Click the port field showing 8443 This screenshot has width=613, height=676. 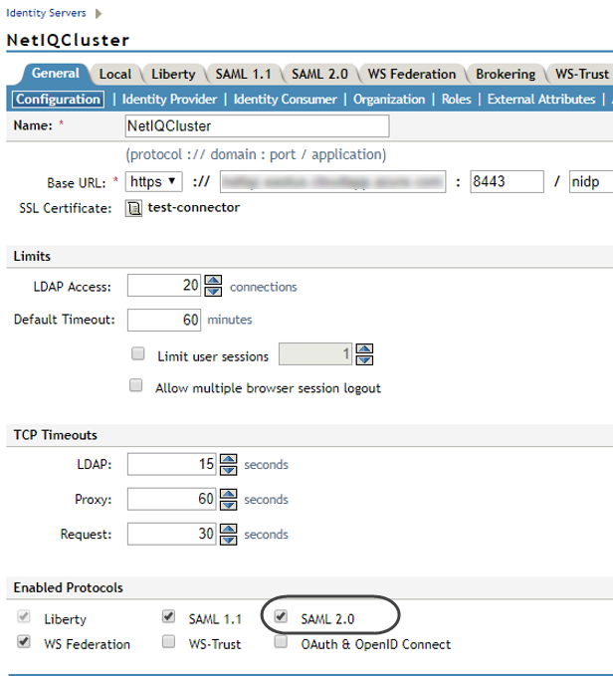pos(507,181)
